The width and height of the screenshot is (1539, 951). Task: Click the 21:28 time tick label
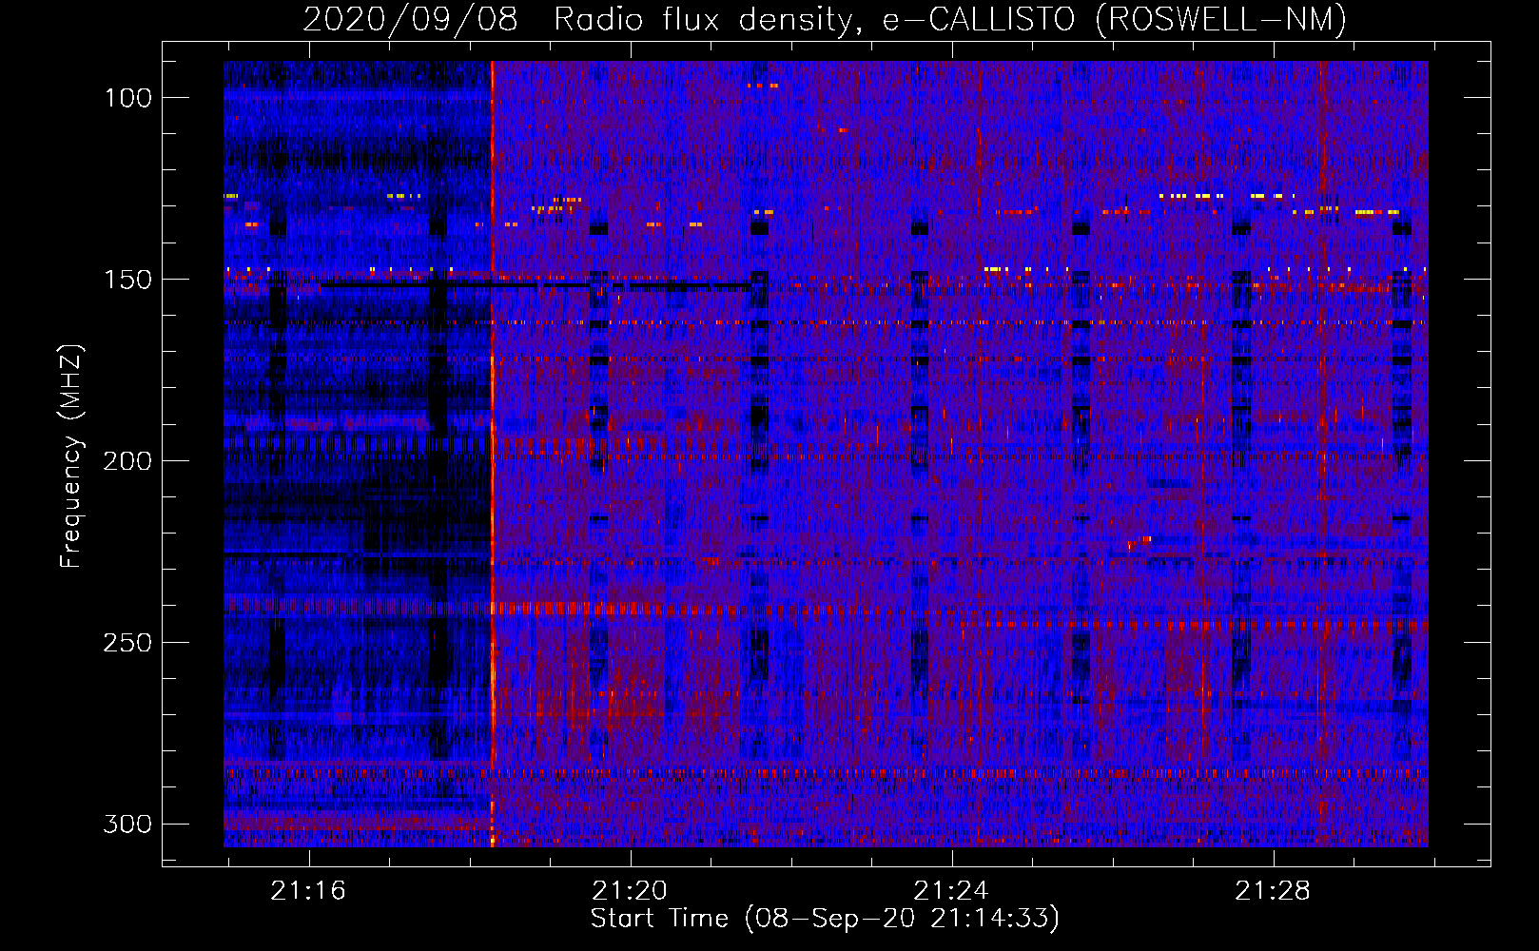[1273, 891]
